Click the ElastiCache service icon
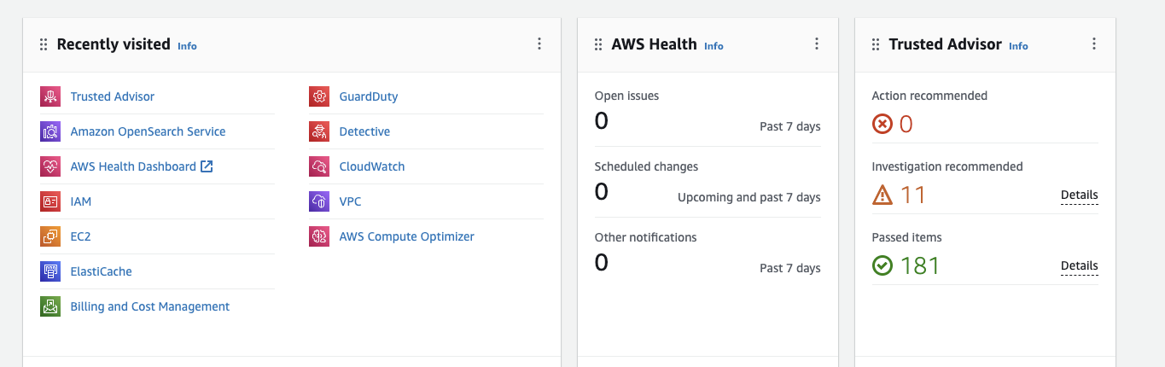 [50, 271]
